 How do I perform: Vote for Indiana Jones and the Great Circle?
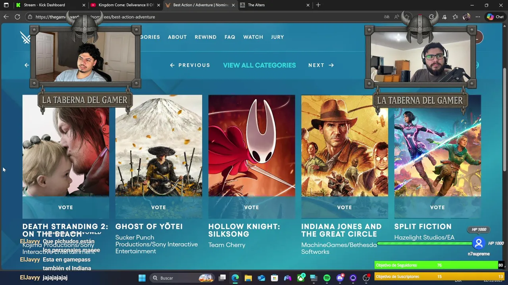[344, 207]
